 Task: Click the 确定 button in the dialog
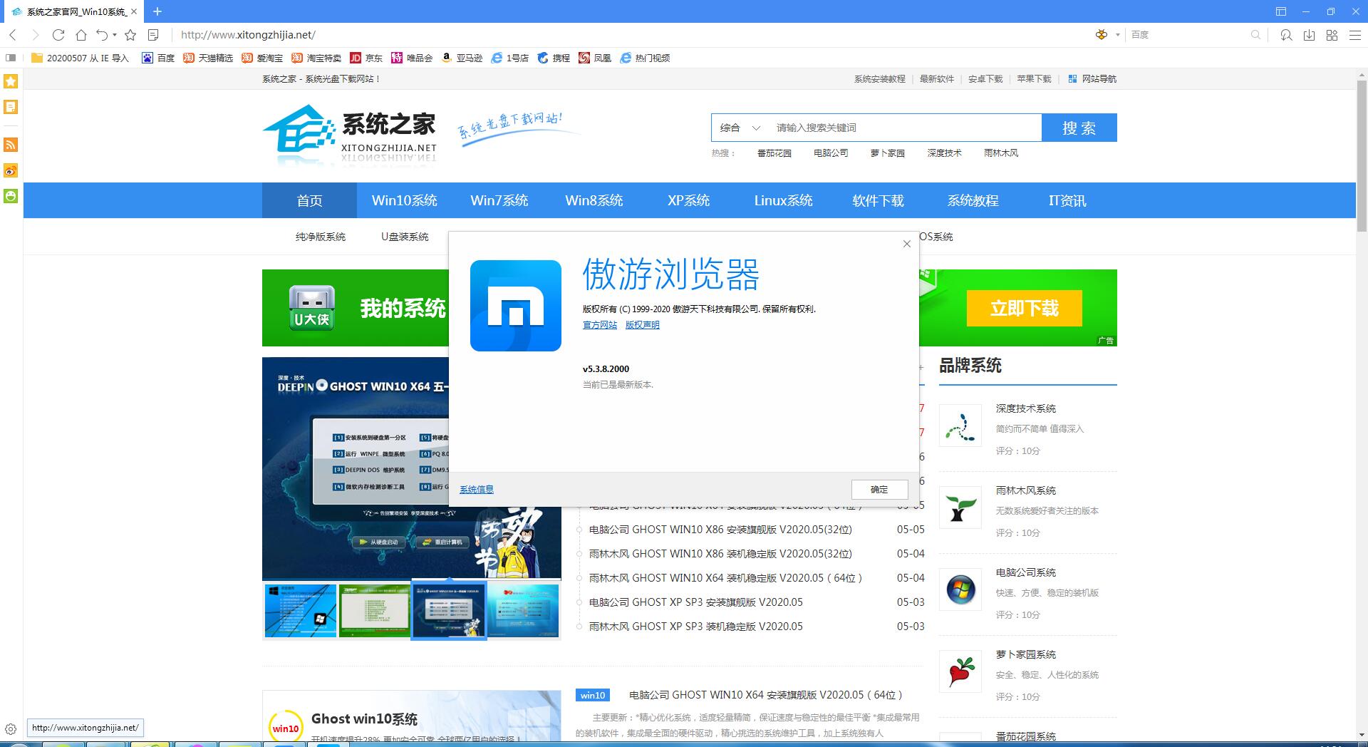pyautogui.click(x=879, y=490)
